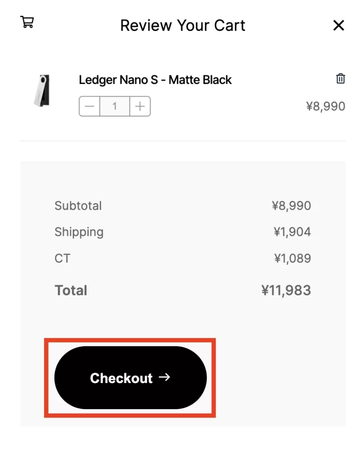Screen dimensions: 364x452
Task: Proceed with the Checkout button
Action: point(130,378)
